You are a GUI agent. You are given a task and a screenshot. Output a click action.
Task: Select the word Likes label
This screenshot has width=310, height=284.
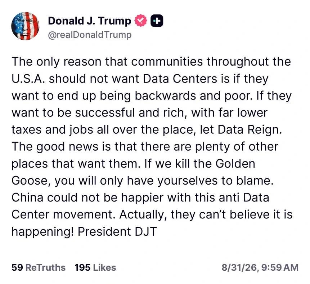(x=104, y=267)
